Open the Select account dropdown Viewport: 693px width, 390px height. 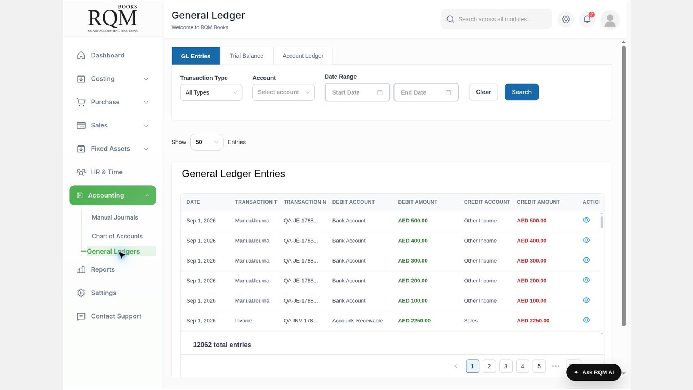283,92
